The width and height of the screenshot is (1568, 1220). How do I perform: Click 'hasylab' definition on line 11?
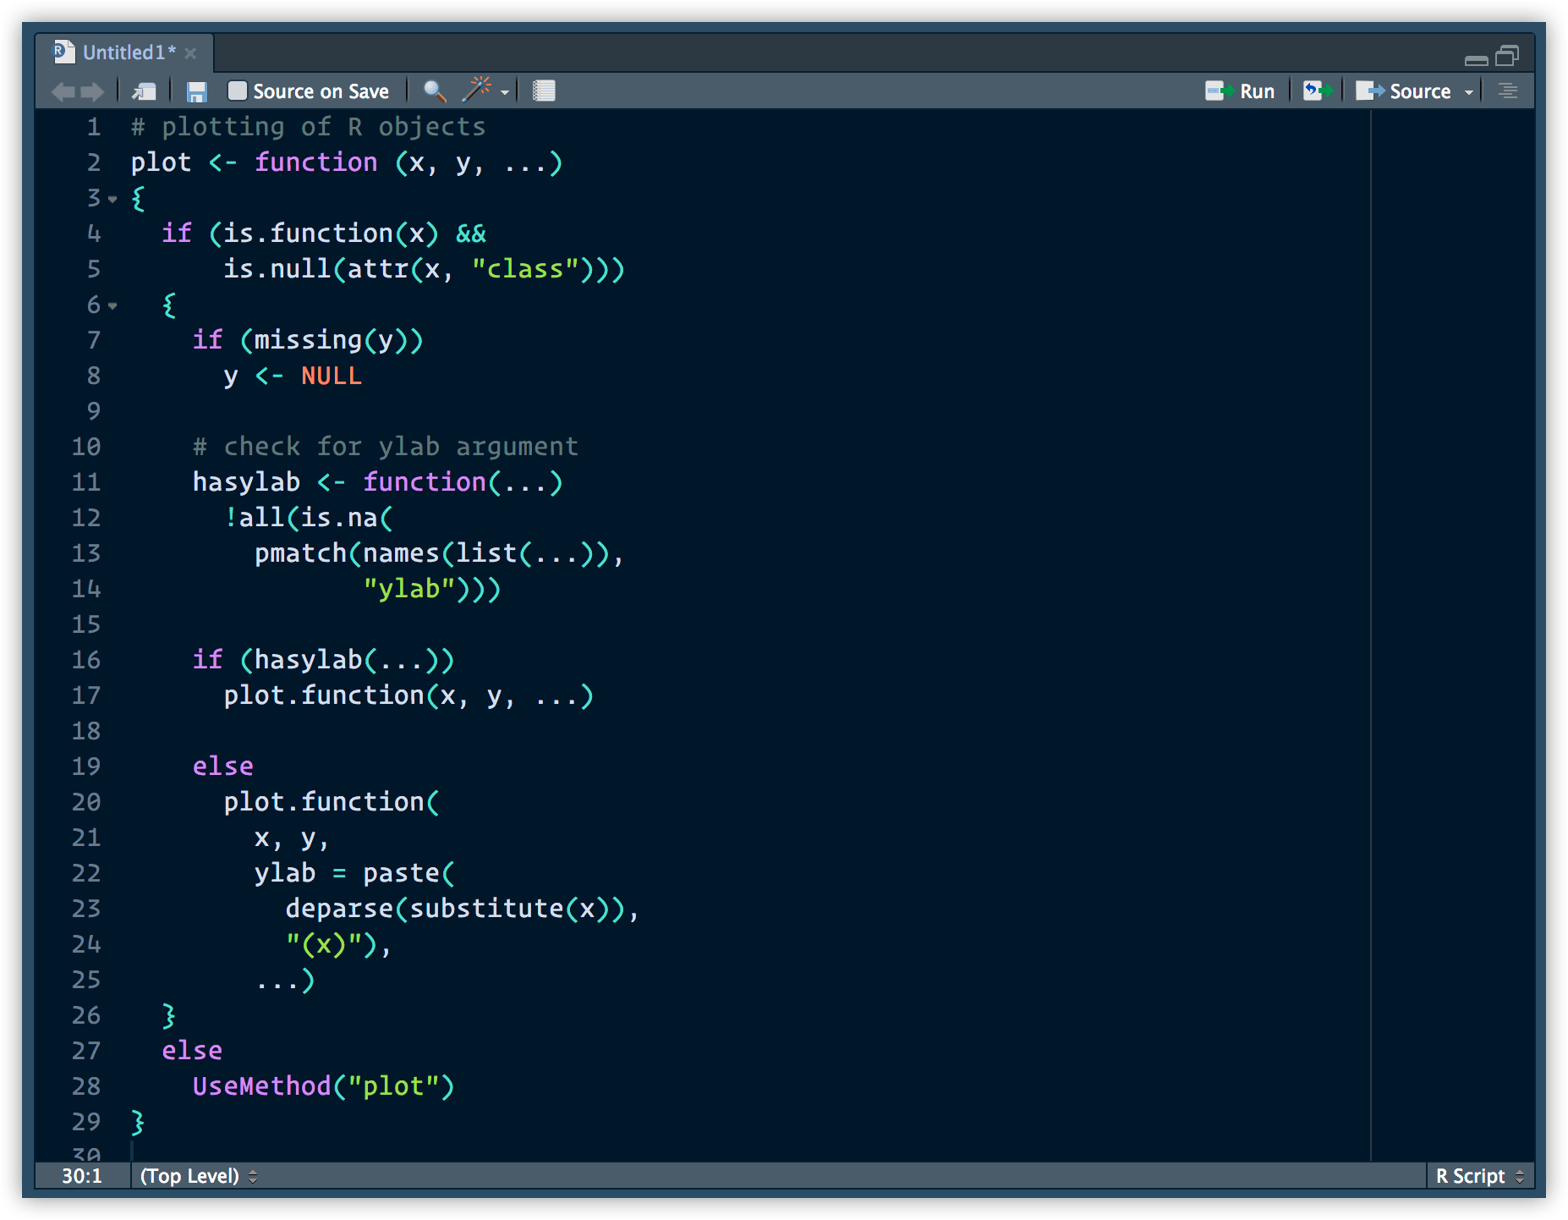coord(246,482)
